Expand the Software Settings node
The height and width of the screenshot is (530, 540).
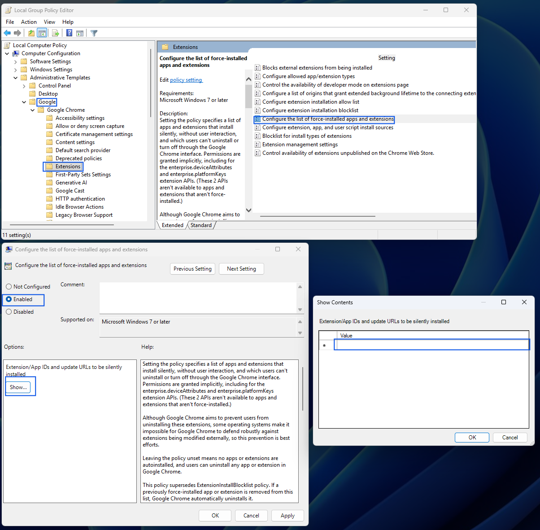(16, 61)
